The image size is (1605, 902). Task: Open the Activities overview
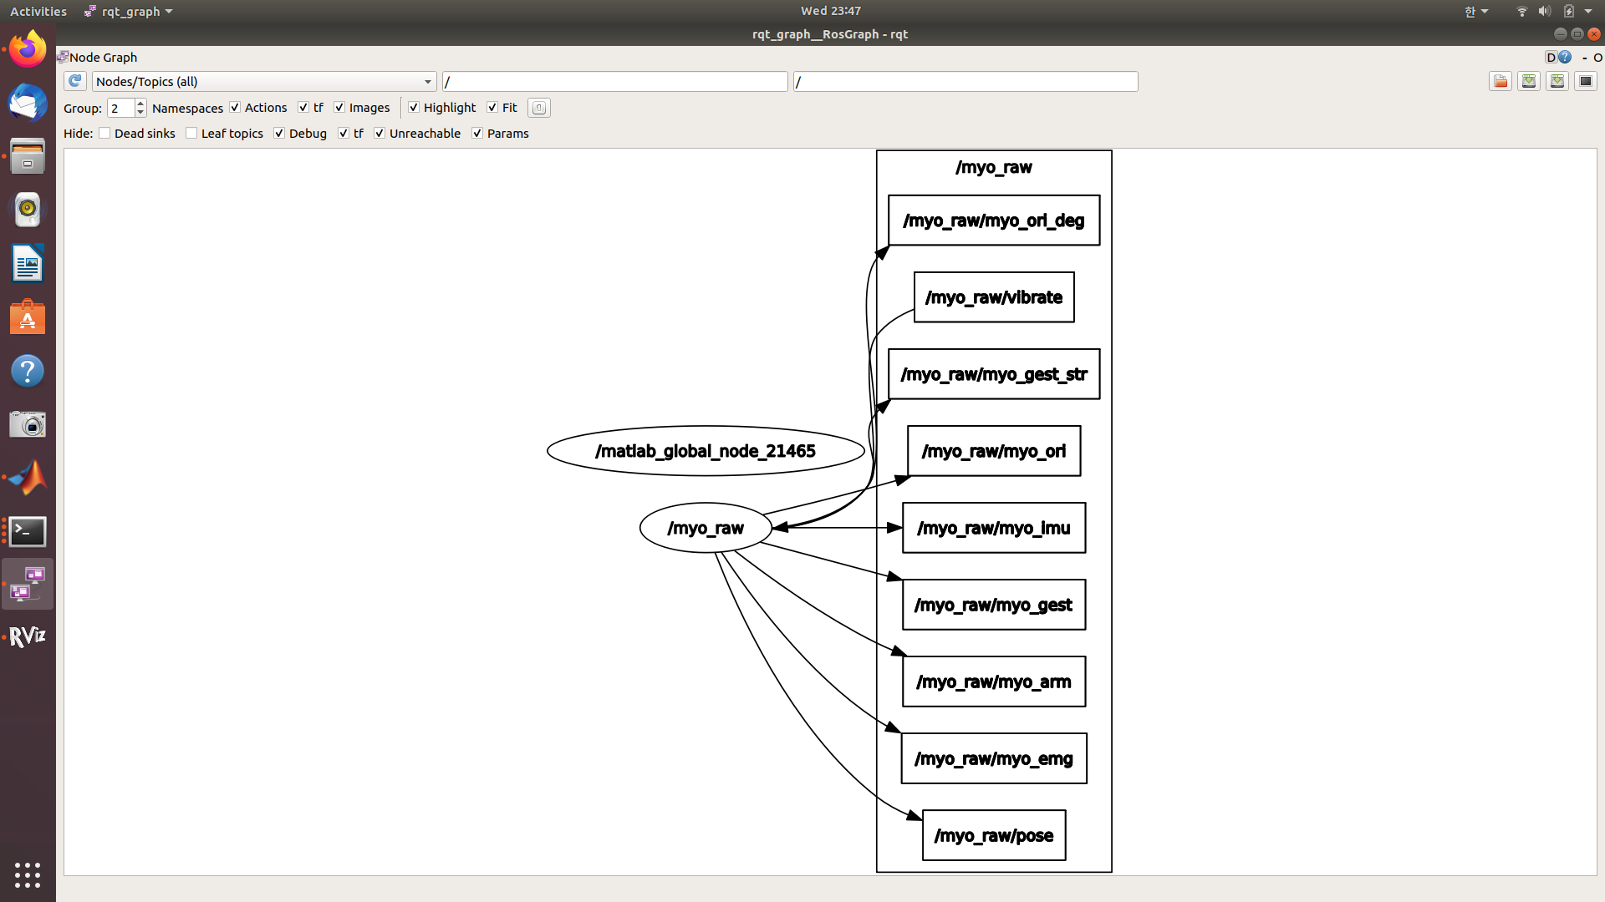tap(38, 11)
